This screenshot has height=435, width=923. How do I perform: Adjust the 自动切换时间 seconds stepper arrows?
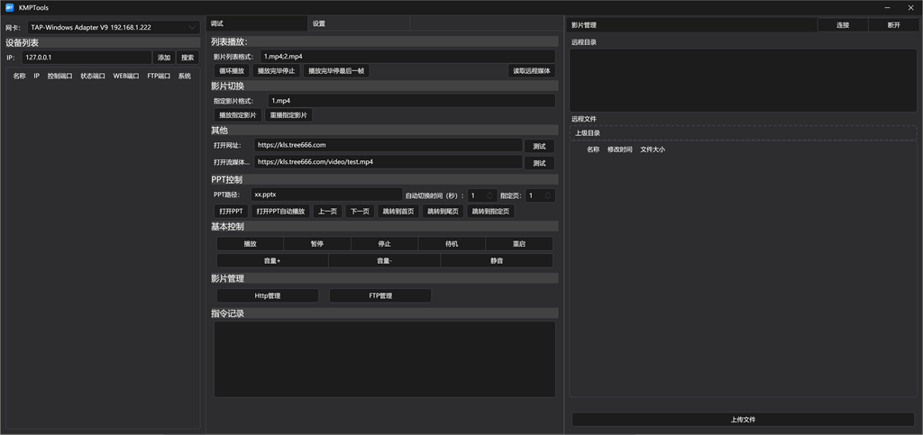[489, 195]
